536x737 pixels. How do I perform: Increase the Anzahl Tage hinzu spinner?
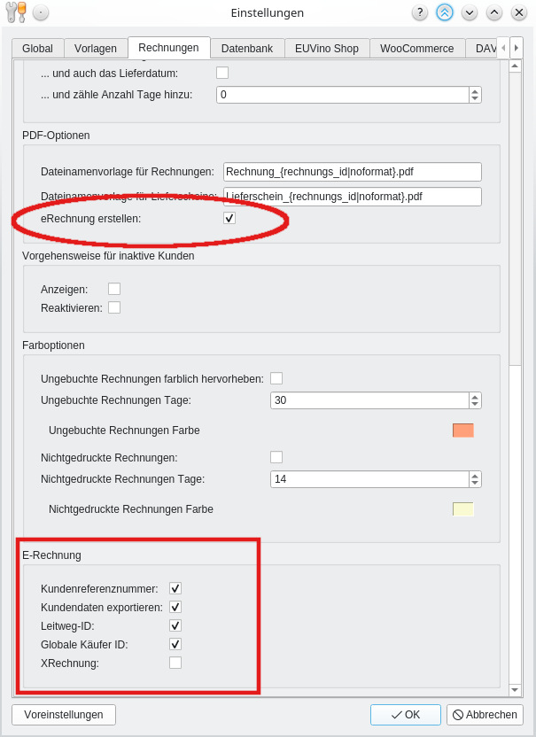pyautogui.click(x=475, y=90)
